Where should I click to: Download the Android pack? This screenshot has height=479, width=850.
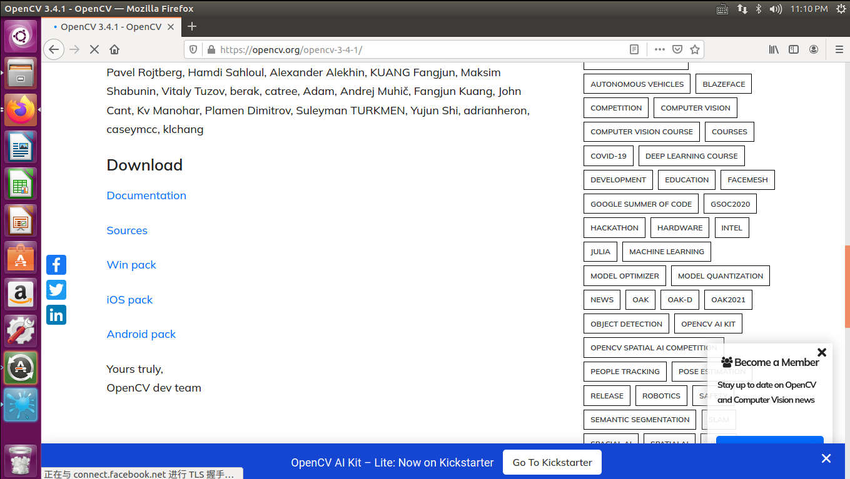pos(141,334)
